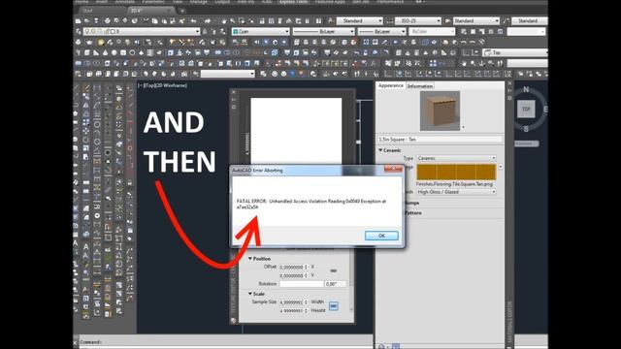Click the Cut scissors icon
Screen dimensions: 621x349
[146, 21]
